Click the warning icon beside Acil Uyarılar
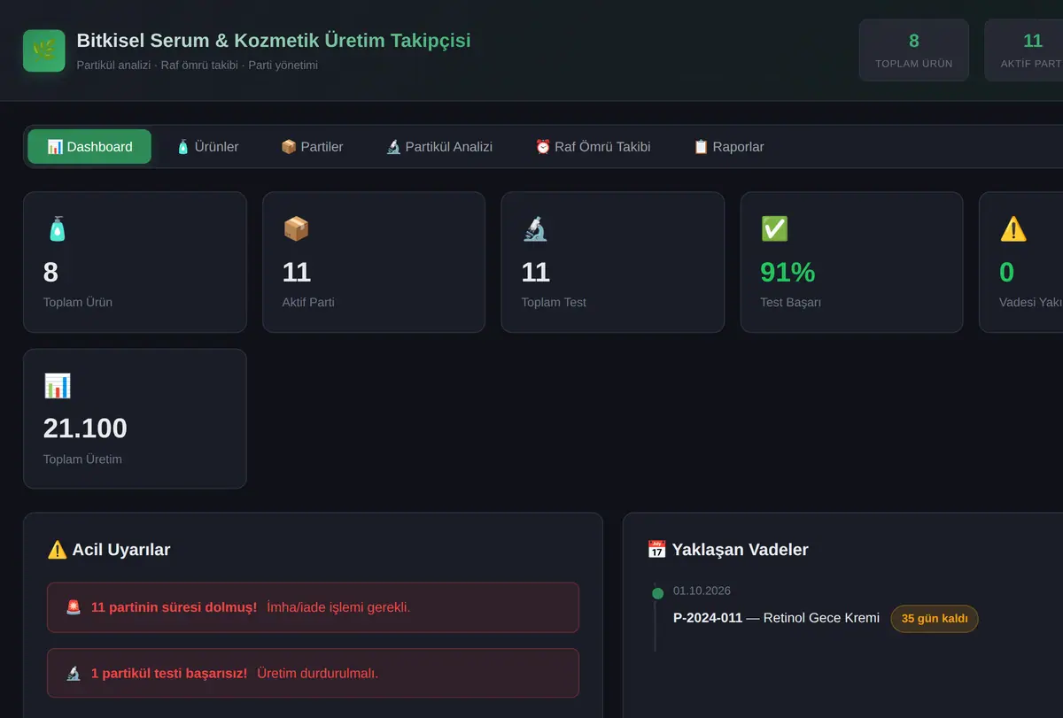 coord(57,550)
